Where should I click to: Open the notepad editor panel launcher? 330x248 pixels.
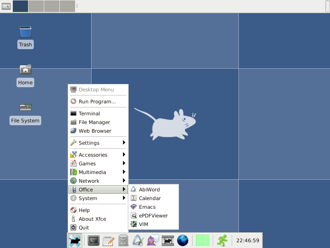(x=108, y=241)
